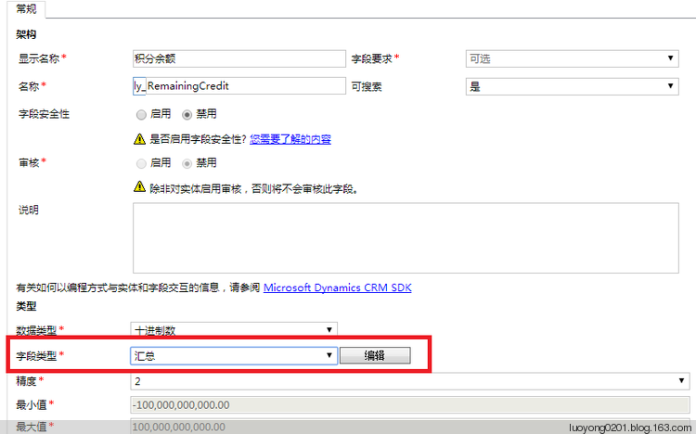Open the 可搜索 dropdown
The height and width of the screenshot is (434, 696).
pyautogui.click(x=572, y=86)
